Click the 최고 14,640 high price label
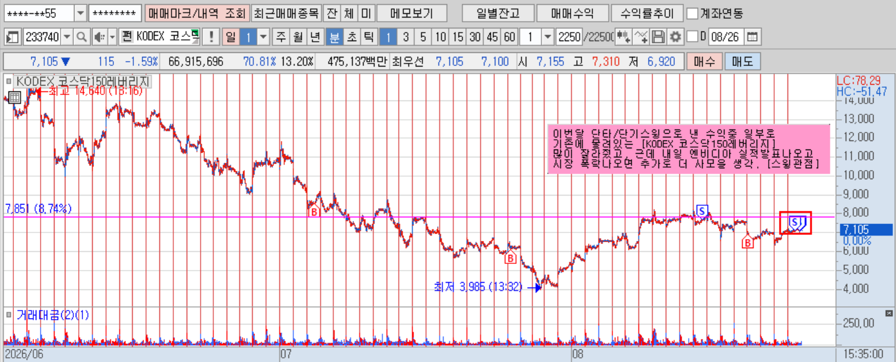896x362 pixels. (x=95, y=91)
